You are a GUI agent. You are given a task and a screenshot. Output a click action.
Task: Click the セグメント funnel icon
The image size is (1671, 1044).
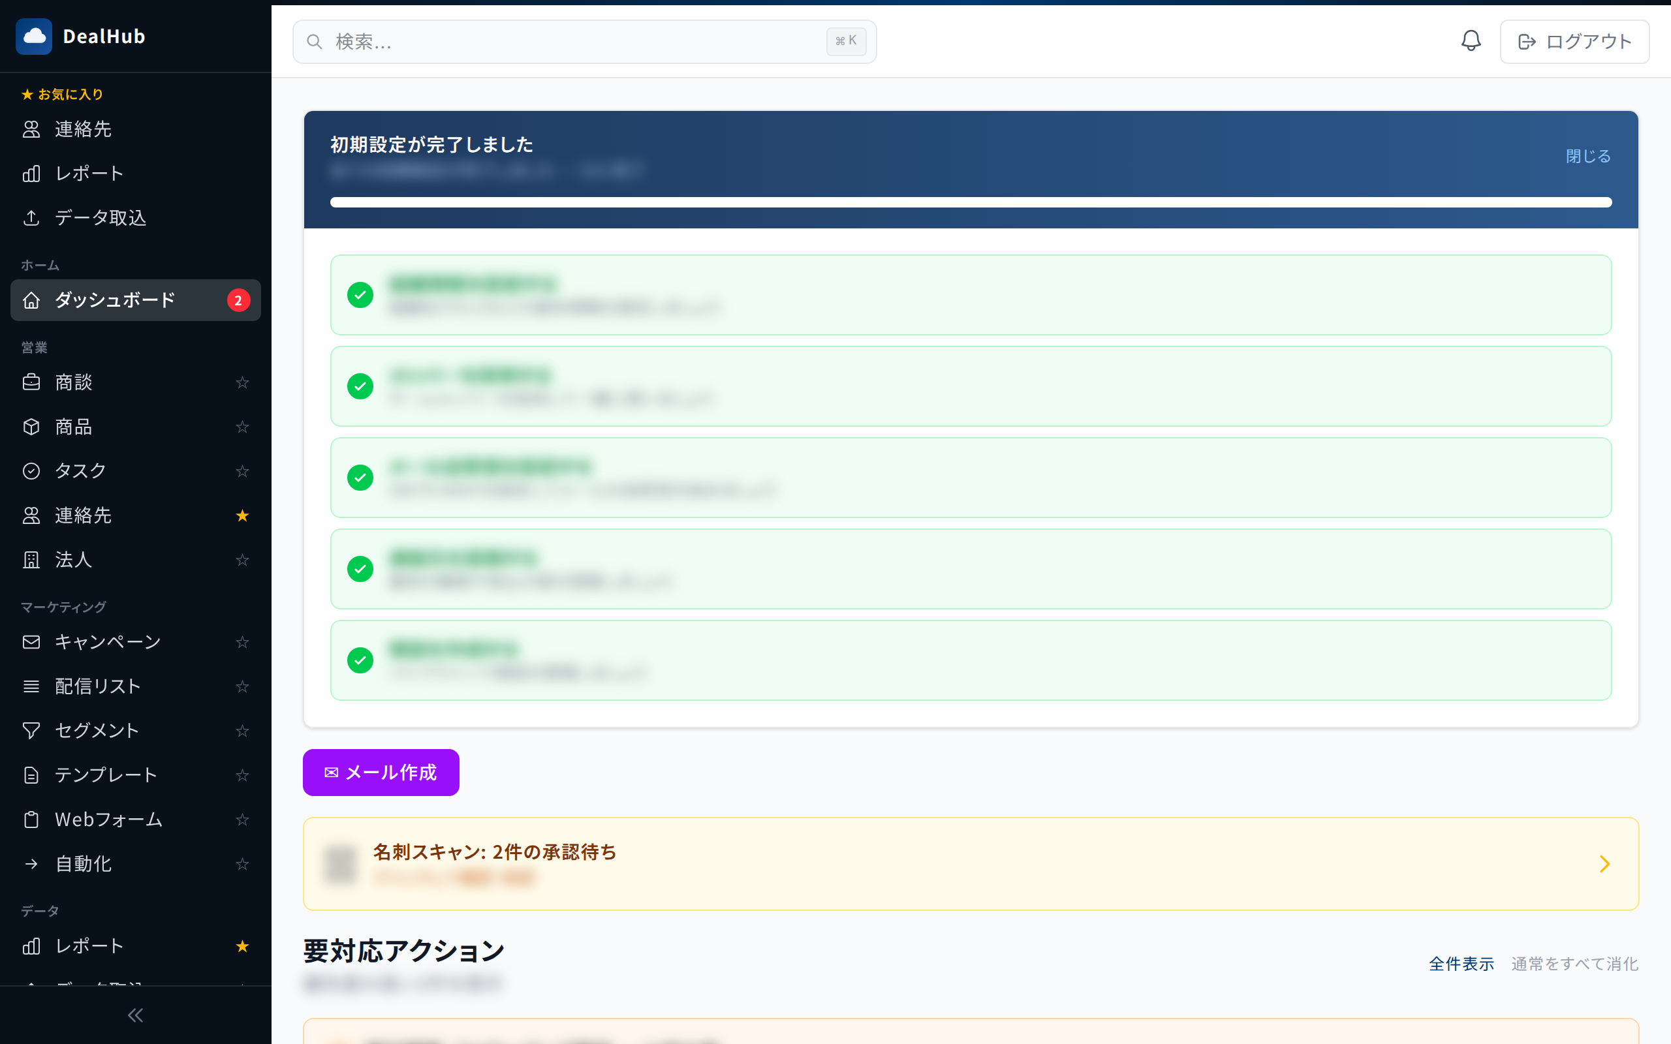pos(31,731)
